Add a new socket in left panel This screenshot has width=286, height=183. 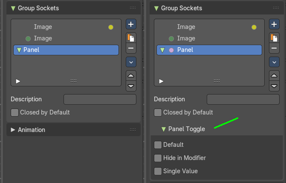pos(131,24)
